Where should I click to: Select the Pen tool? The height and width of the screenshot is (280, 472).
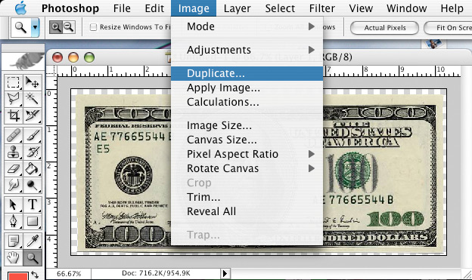13,222
